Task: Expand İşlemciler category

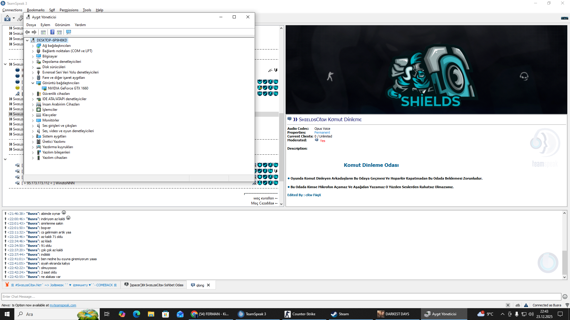Action: [x=33, y=110]
